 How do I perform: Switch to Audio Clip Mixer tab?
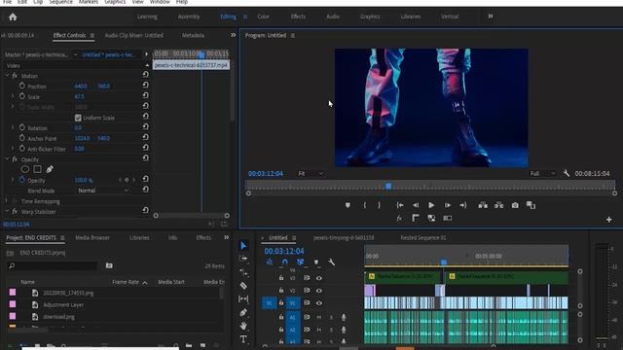pyautogui.click(x=134, y=35)
